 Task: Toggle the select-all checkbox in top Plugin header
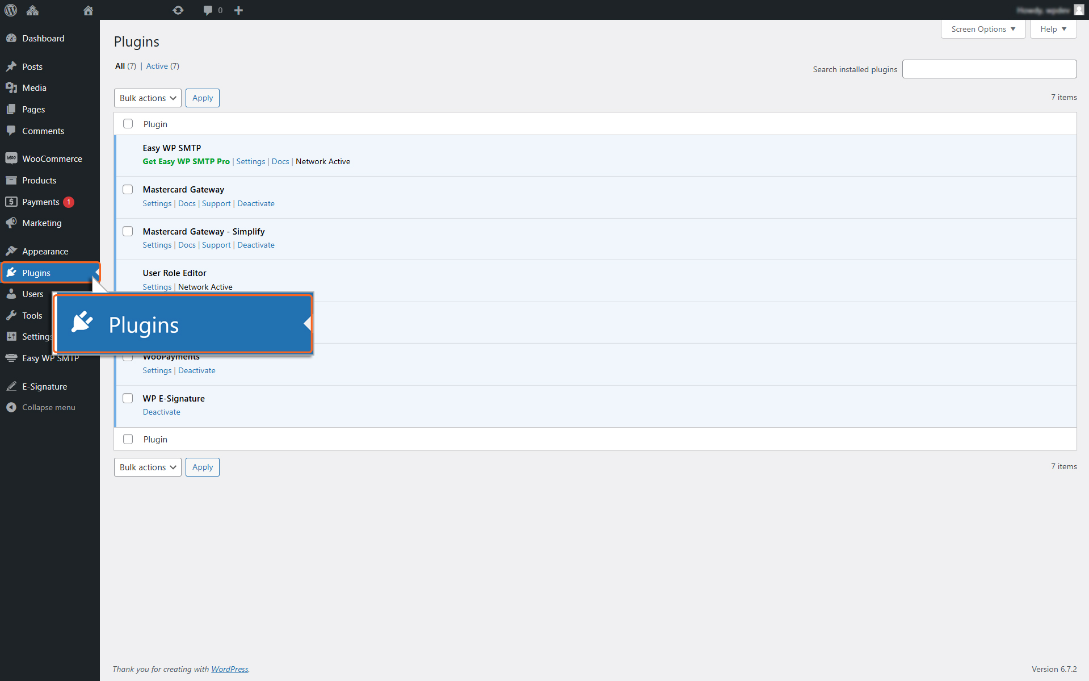point(128,123)
